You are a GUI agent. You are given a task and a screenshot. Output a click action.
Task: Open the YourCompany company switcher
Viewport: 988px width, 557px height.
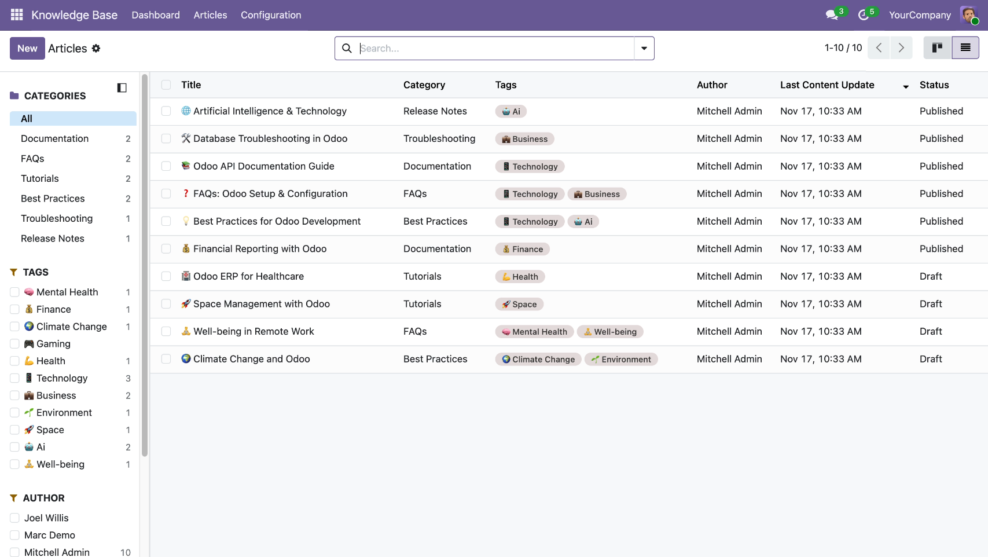pos(919,15)
